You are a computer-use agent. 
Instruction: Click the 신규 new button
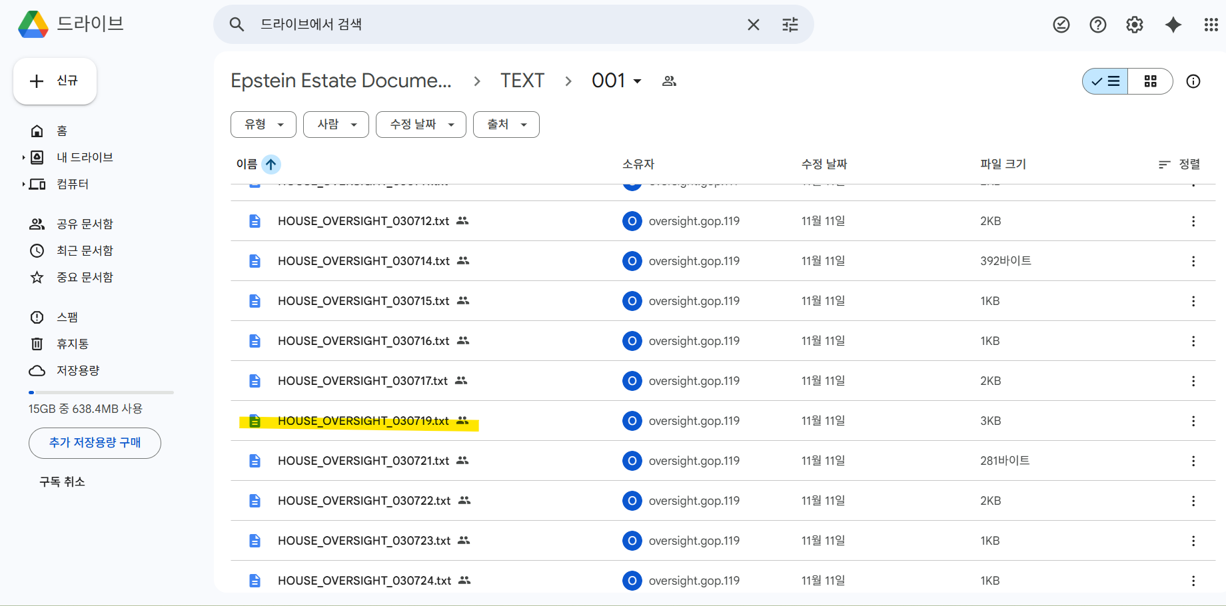[55, 81]
